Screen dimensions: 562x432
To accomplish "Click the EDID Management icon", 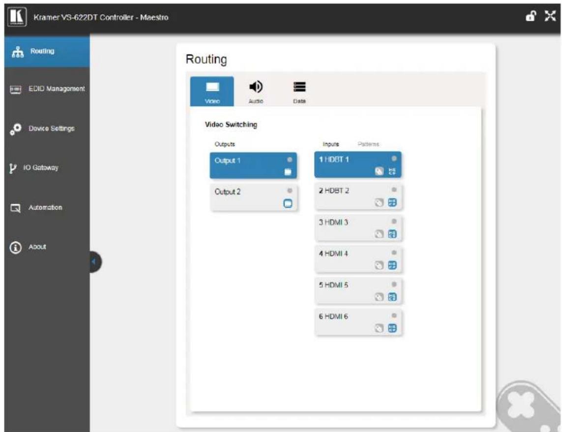I will (x=15, y=89).
